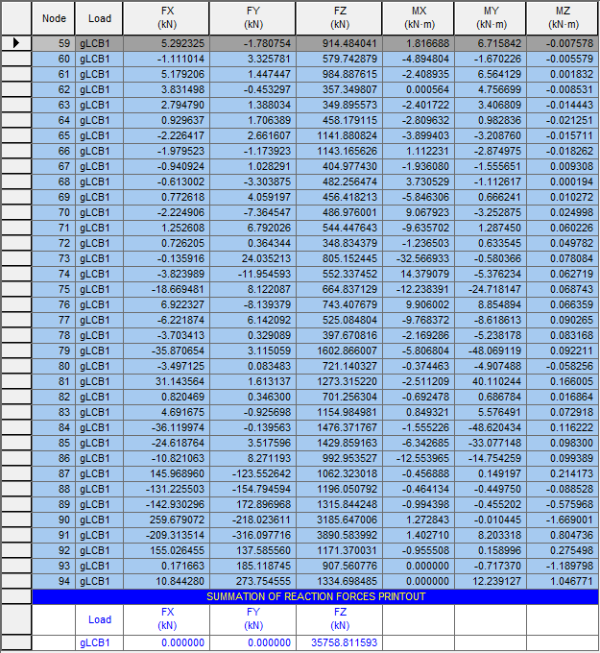Select the node 94 cell
This screenshot has width=600, height=653.
pos(54,582)
